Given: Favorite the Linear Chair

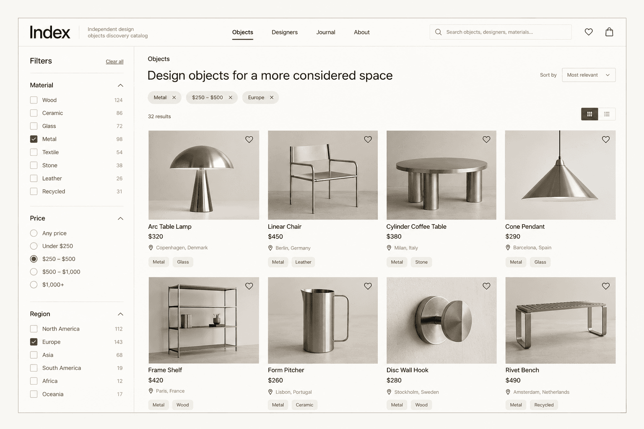Looking at the screenshot, I should 368,140.
